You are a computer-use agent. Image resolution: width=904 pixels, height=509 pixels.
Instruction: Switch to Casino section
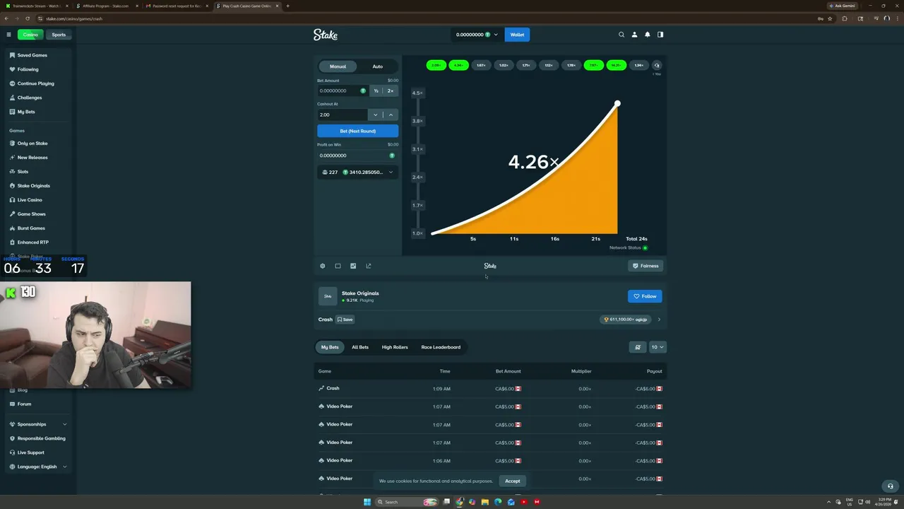pyautogui.click(x=30, y=35)
